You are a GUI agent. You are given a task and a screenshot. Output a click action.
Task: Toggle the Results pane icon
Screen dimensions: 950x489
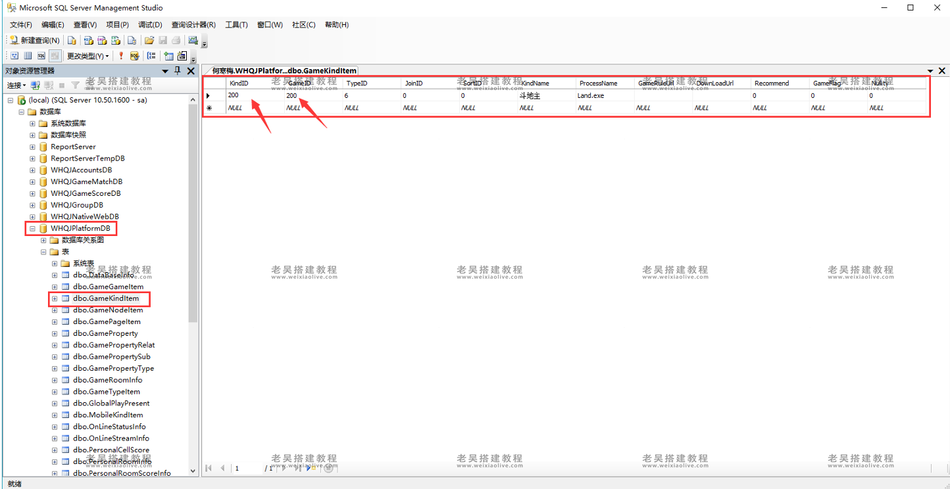click(x=55, y=56)
